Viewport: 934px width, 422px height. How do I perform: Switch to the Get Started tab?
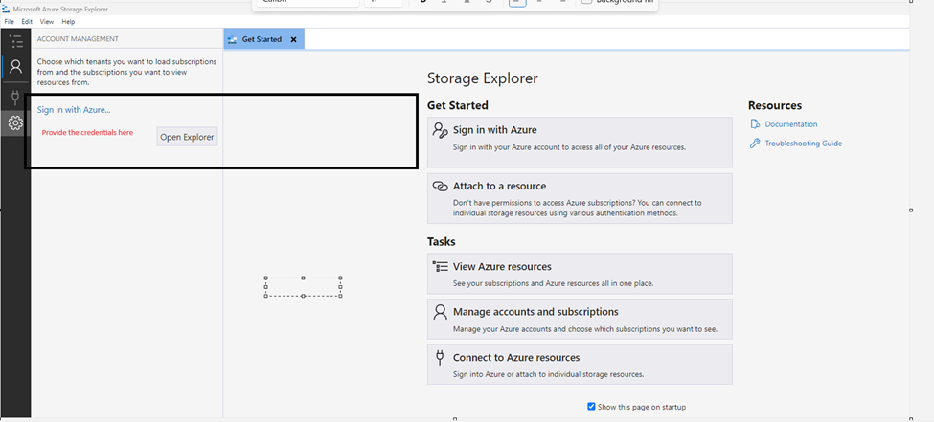263,39
